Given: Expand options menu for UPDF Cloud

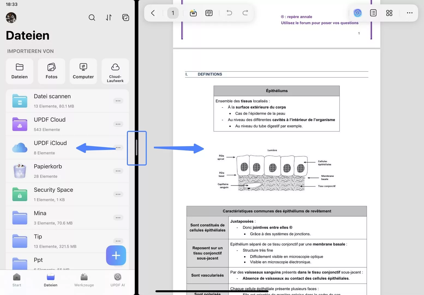Looking at the screenshot, I should coord(118,124).
